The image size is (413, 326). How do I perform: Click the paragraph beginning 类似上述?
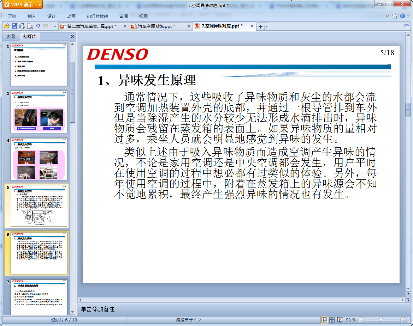tap(245, 173)
